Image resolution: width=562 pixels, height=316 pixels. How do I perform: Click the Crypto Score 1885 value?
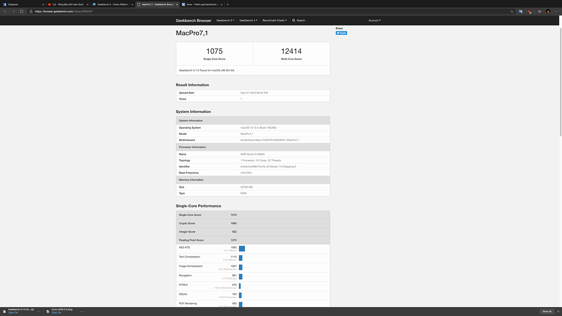[x=233, y=223]
